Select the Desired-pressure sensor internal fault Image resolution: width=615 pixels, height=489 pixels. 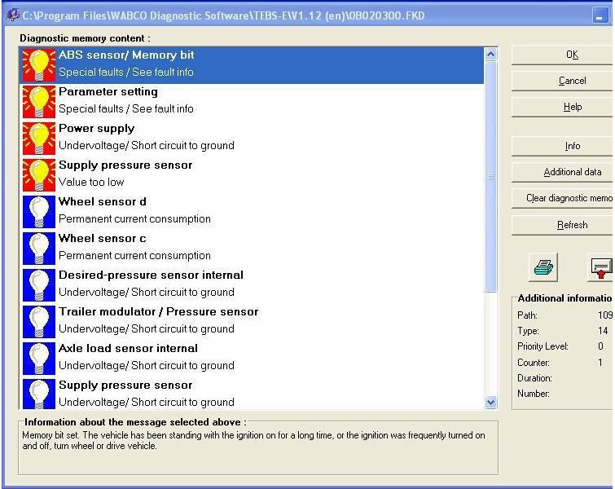253,285
